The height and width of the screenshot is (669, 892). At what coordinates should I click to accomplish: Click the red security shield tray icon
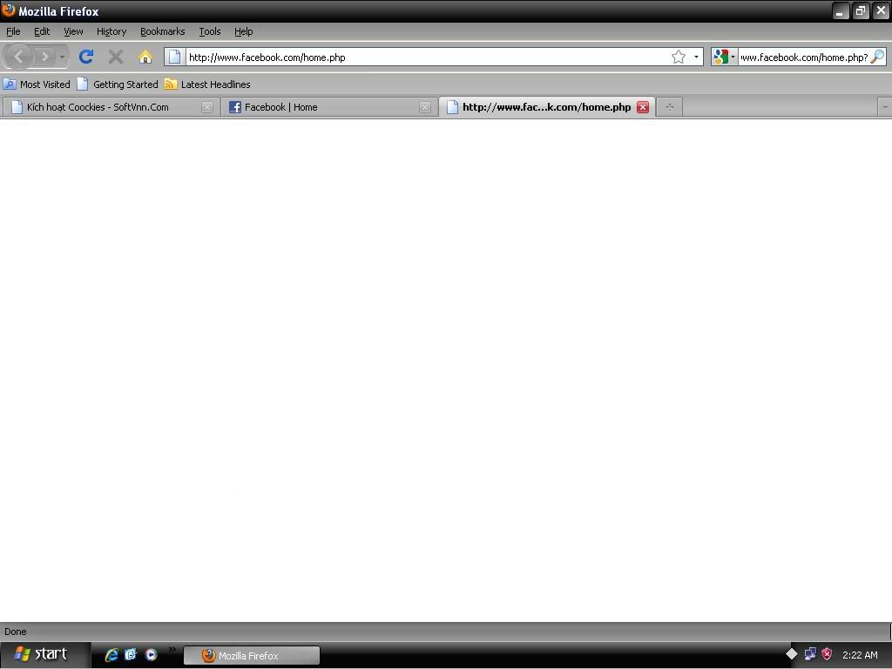pyautogui.click(x=828, y=654)
